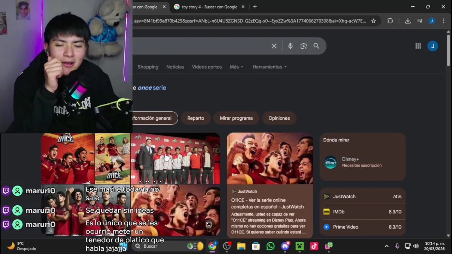The width and height of the screenshot is (452, 254).
Task: Open image gallery icon on thumbnails
Action: point(209,224)
